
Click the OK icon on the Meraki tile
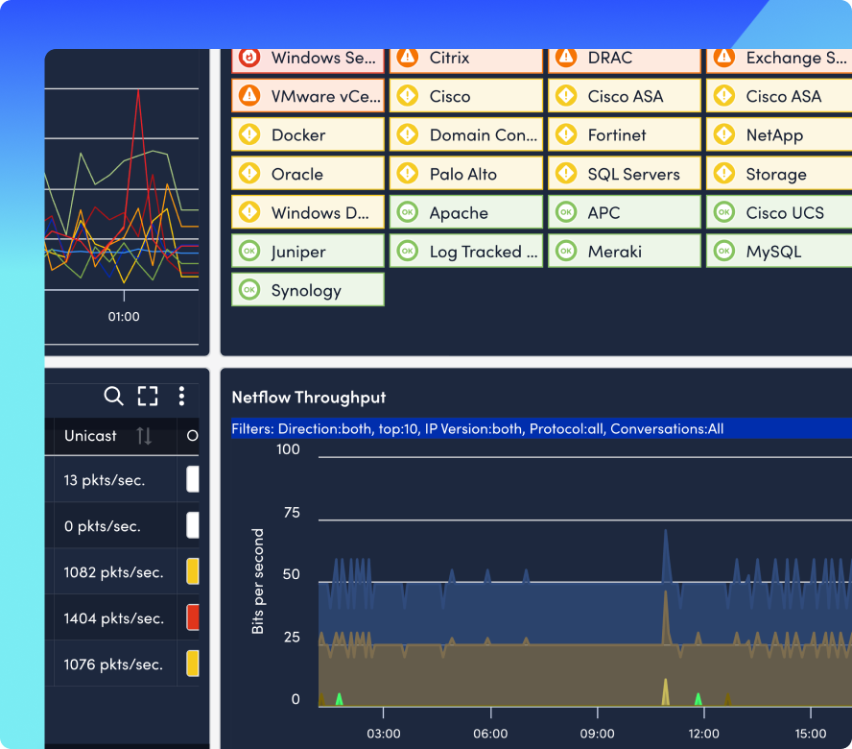566,251
